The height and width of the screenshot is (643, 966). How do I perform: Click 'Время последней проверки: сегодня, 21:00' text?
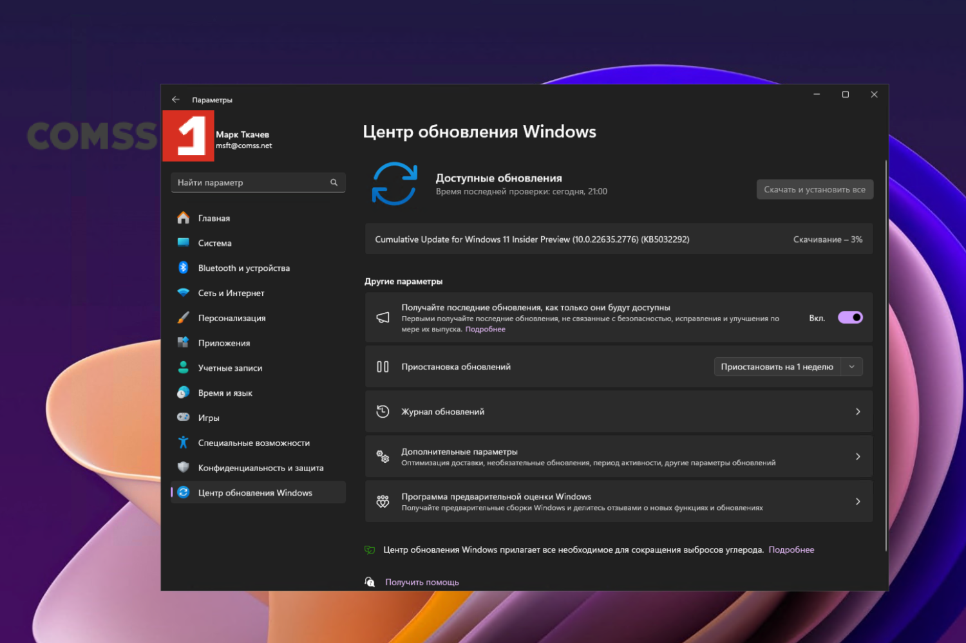pos(522,192)
